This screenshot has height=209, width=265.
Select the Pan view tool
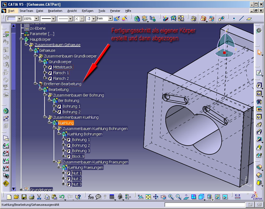coord(156,197)
